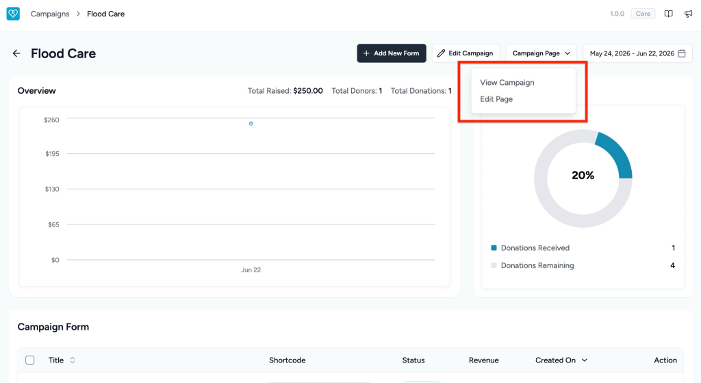Image resolution: width=701 pixels, height=383 pixels.
Task: Click the Edit Campaign button
Action: point(466,53)
